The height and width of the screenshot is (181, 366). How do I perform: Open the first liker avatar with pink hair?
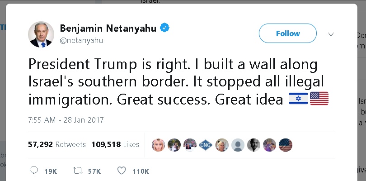point(158,145)
